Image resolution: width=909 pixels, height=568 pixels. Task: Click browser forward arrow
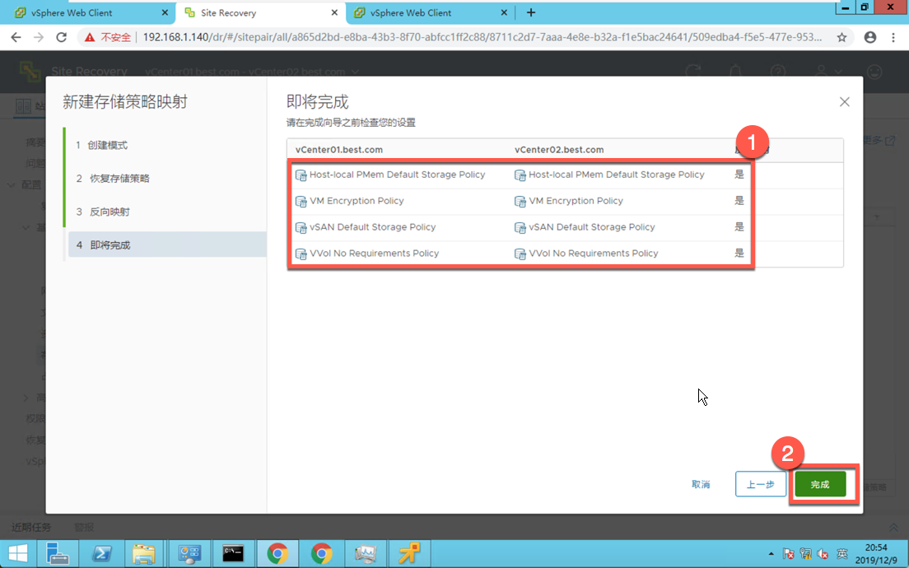(x=38, y=37)
